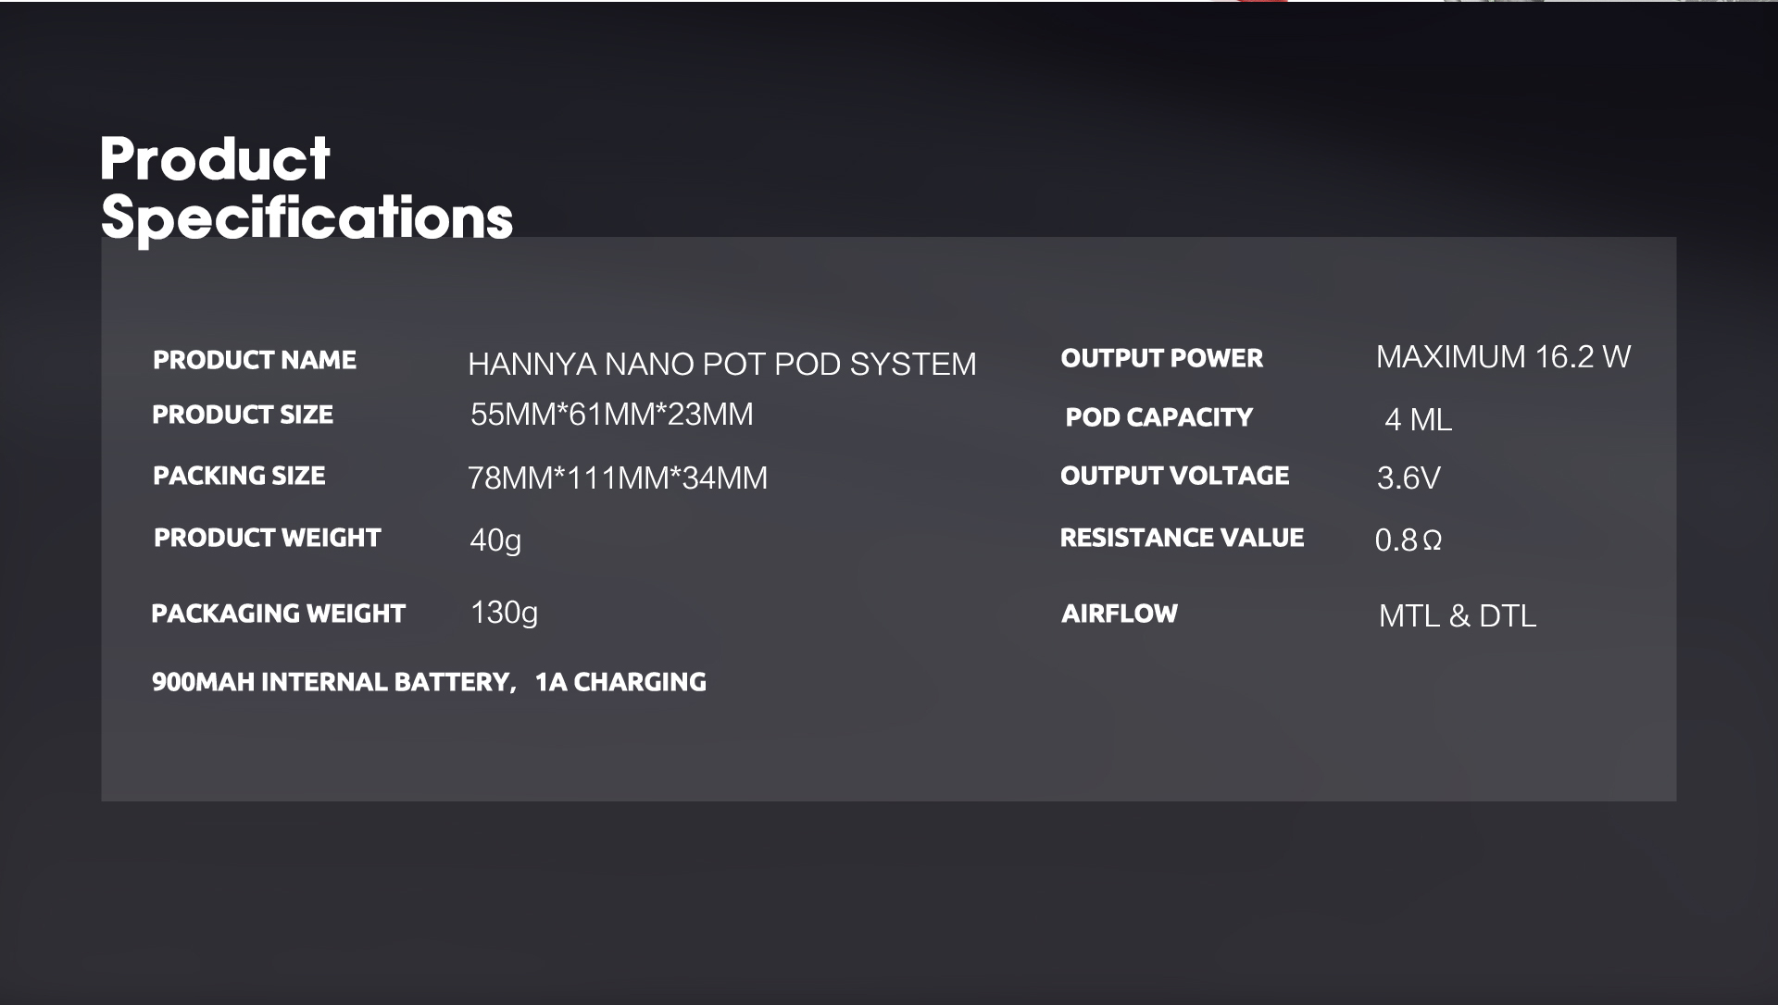Click the PACKAGING WEIGHT label

[278, 614]
